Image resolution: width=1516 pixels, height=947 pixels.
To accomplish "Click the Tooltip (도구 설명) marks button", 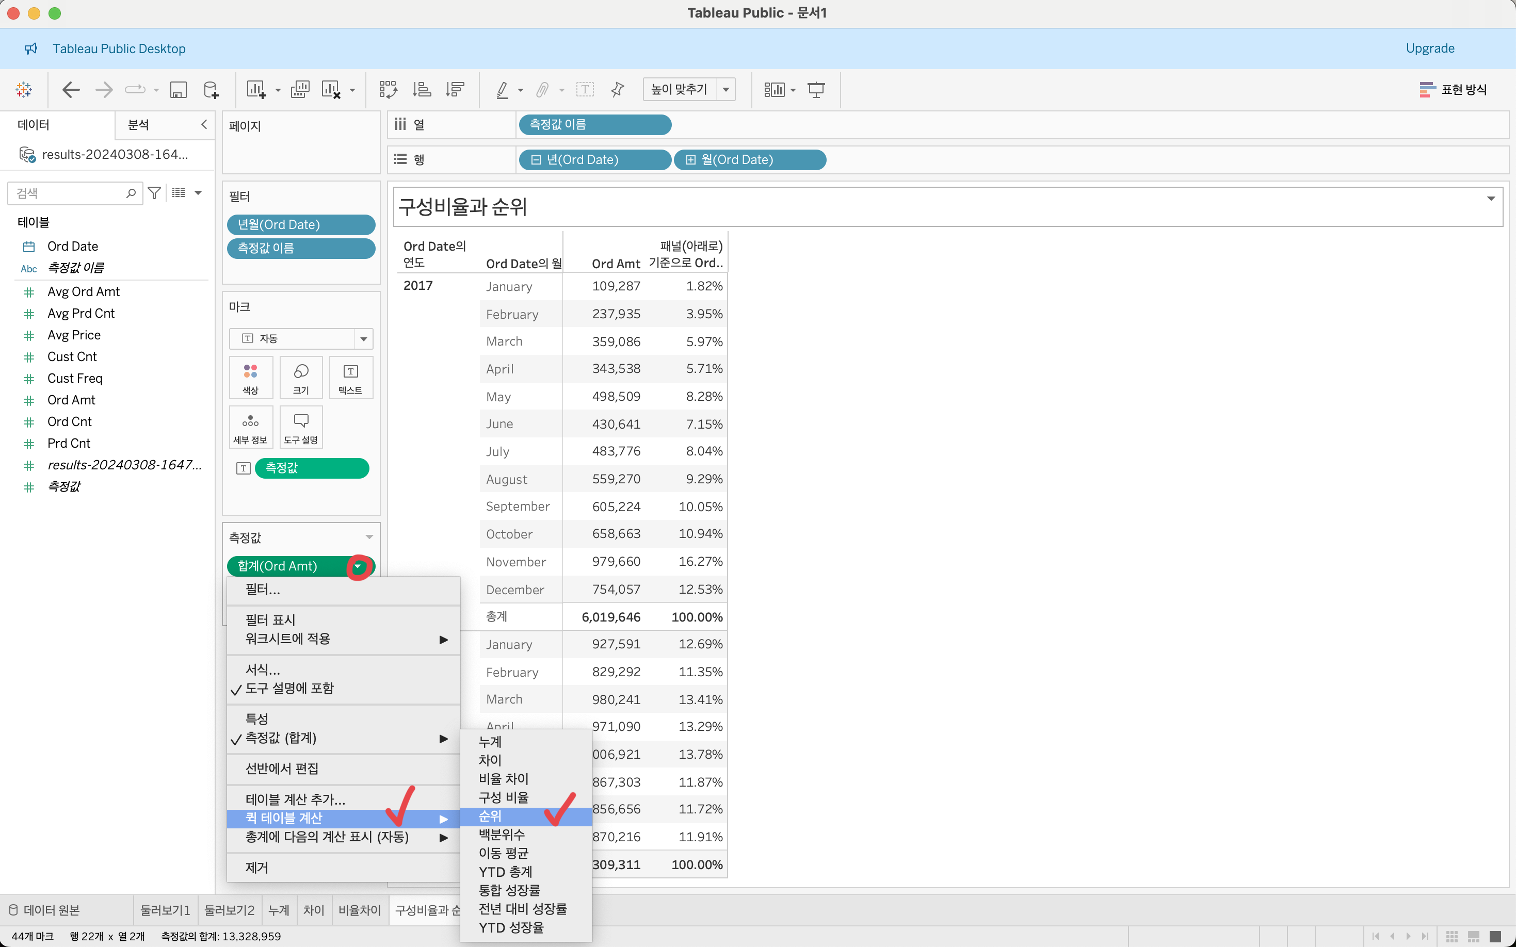I will coord(301,427).
